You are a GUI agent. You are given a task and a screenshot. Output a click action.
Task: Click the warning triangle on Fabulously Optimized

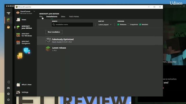pyautogui.click(x=50, y=39)
